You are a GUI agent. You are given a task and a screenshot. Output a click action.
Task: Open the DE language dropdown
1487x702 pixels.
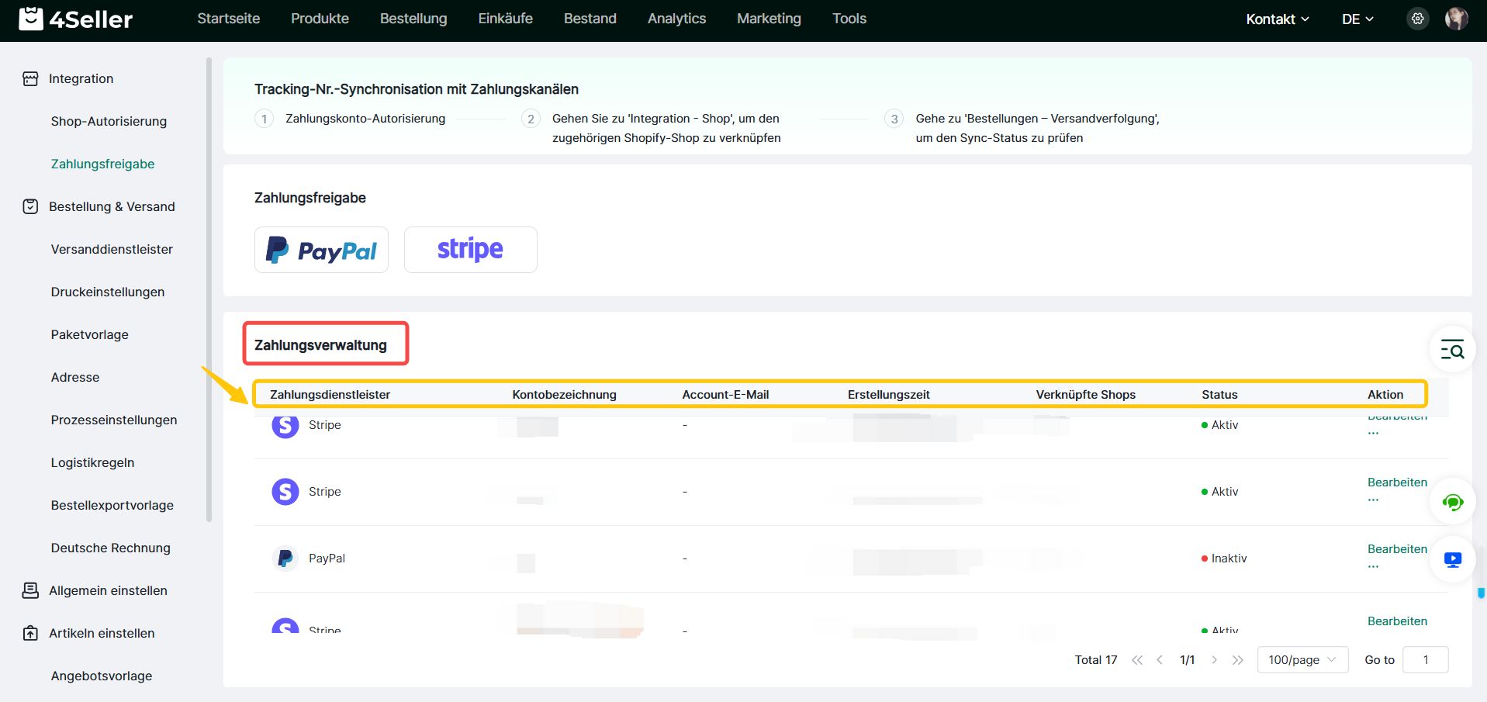pyautogui.click(x=1357, y=19)
